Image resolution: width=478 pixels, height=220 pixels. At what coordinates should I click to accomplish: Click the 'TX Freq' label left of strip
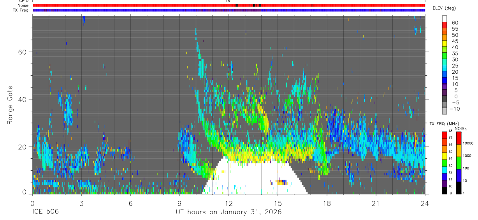[x=21, y=10]
